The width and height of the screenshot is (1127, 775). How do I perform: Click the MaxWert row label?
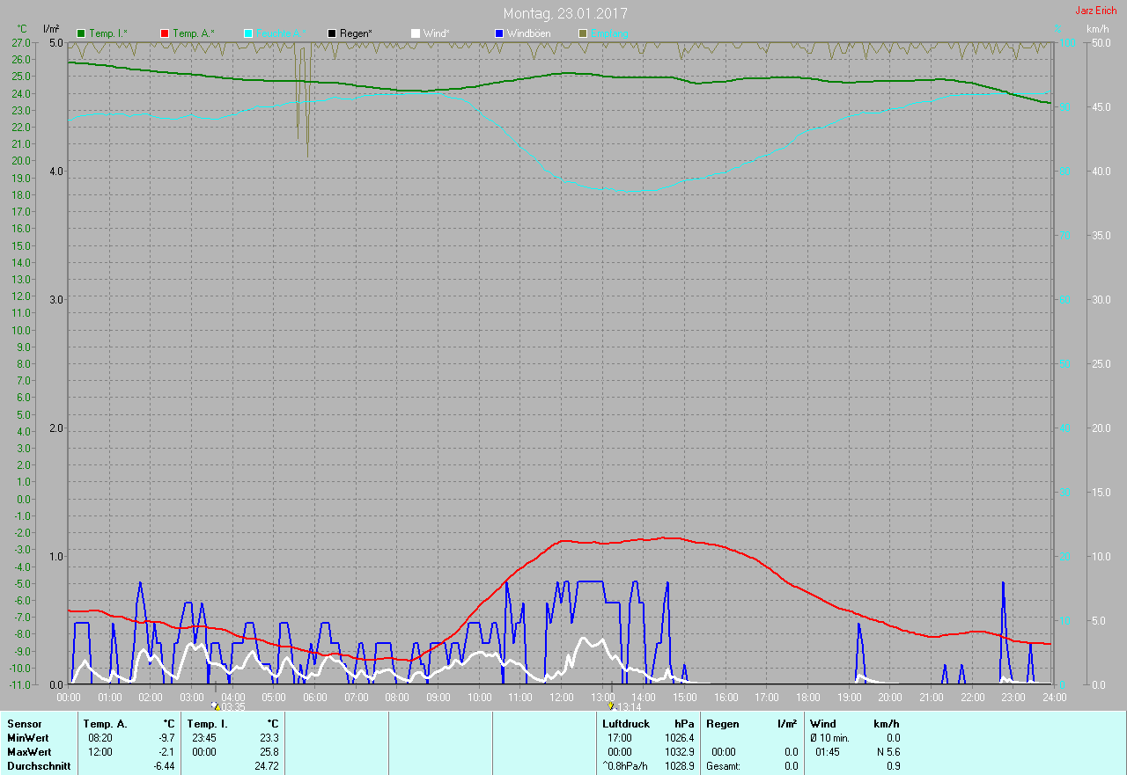coord(29,752)
